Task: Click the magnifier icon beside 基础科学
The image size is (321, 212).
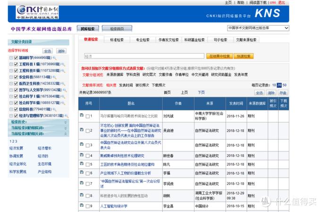Action: click(54, 58)
